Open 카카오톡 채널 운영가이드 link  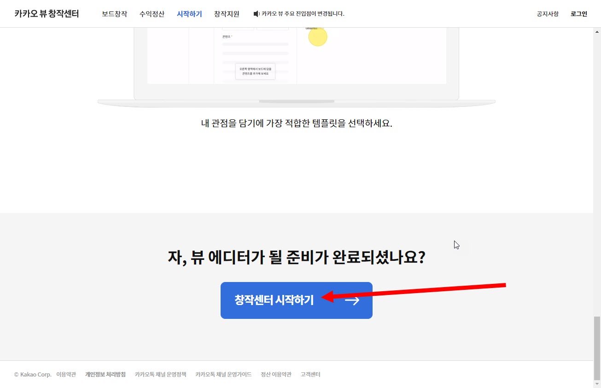point(223,375)
